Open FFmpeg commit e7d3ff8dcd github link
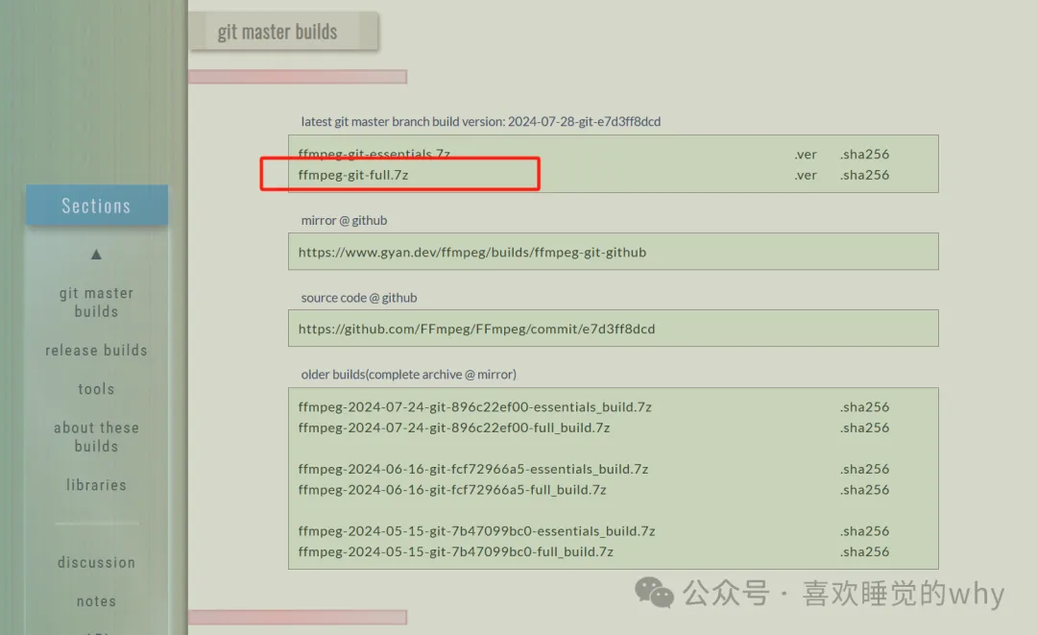The width and height of the screenshot is (1037, 635). click(x=476, y=329)
